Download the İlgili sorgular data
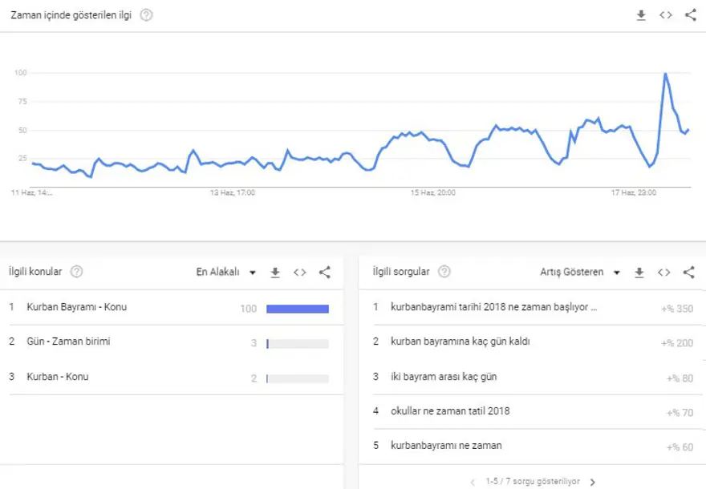Image resolution: width=706 pixels, height=489 pixels. 639,273
